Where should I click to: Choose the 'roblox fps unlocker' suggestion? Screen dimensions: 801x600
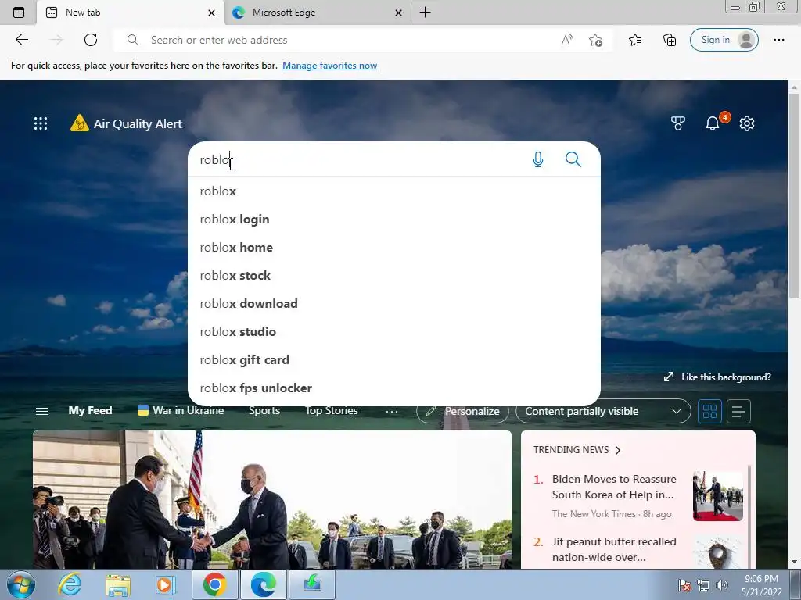(394, 387)
